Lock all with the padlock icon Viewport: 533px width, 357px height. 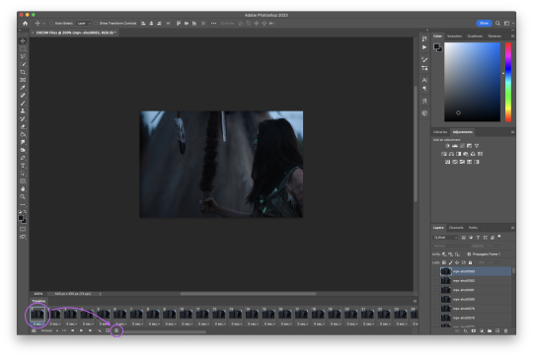click(471, 262)
